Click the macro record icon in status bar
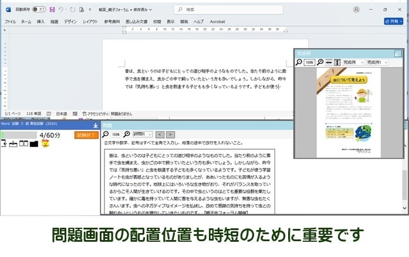Image resolution: width=409 pixels, height=257 pixels. tap(75, 114)
